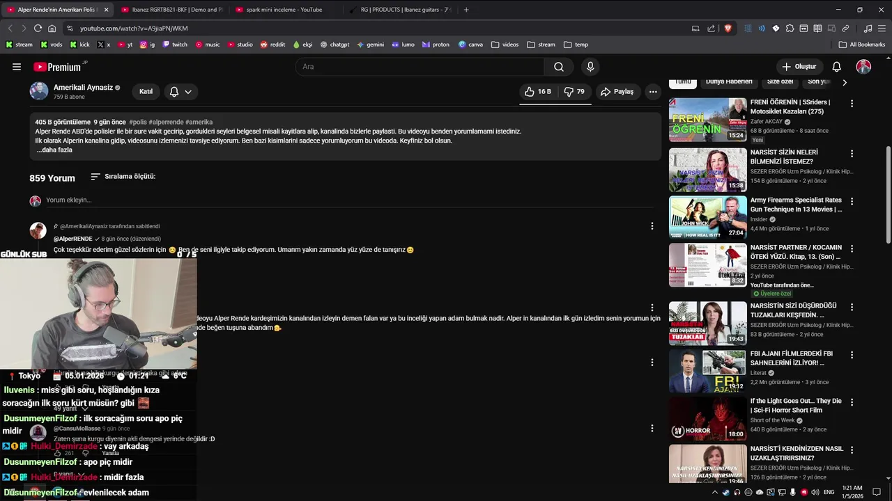
Task: Open All Bookmarks folder
Action: [862, 45]
